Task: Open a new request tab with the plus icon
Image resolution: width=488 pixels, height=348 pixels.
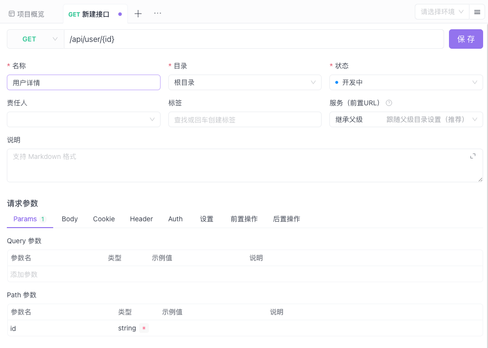Action: tap(138, 14)
